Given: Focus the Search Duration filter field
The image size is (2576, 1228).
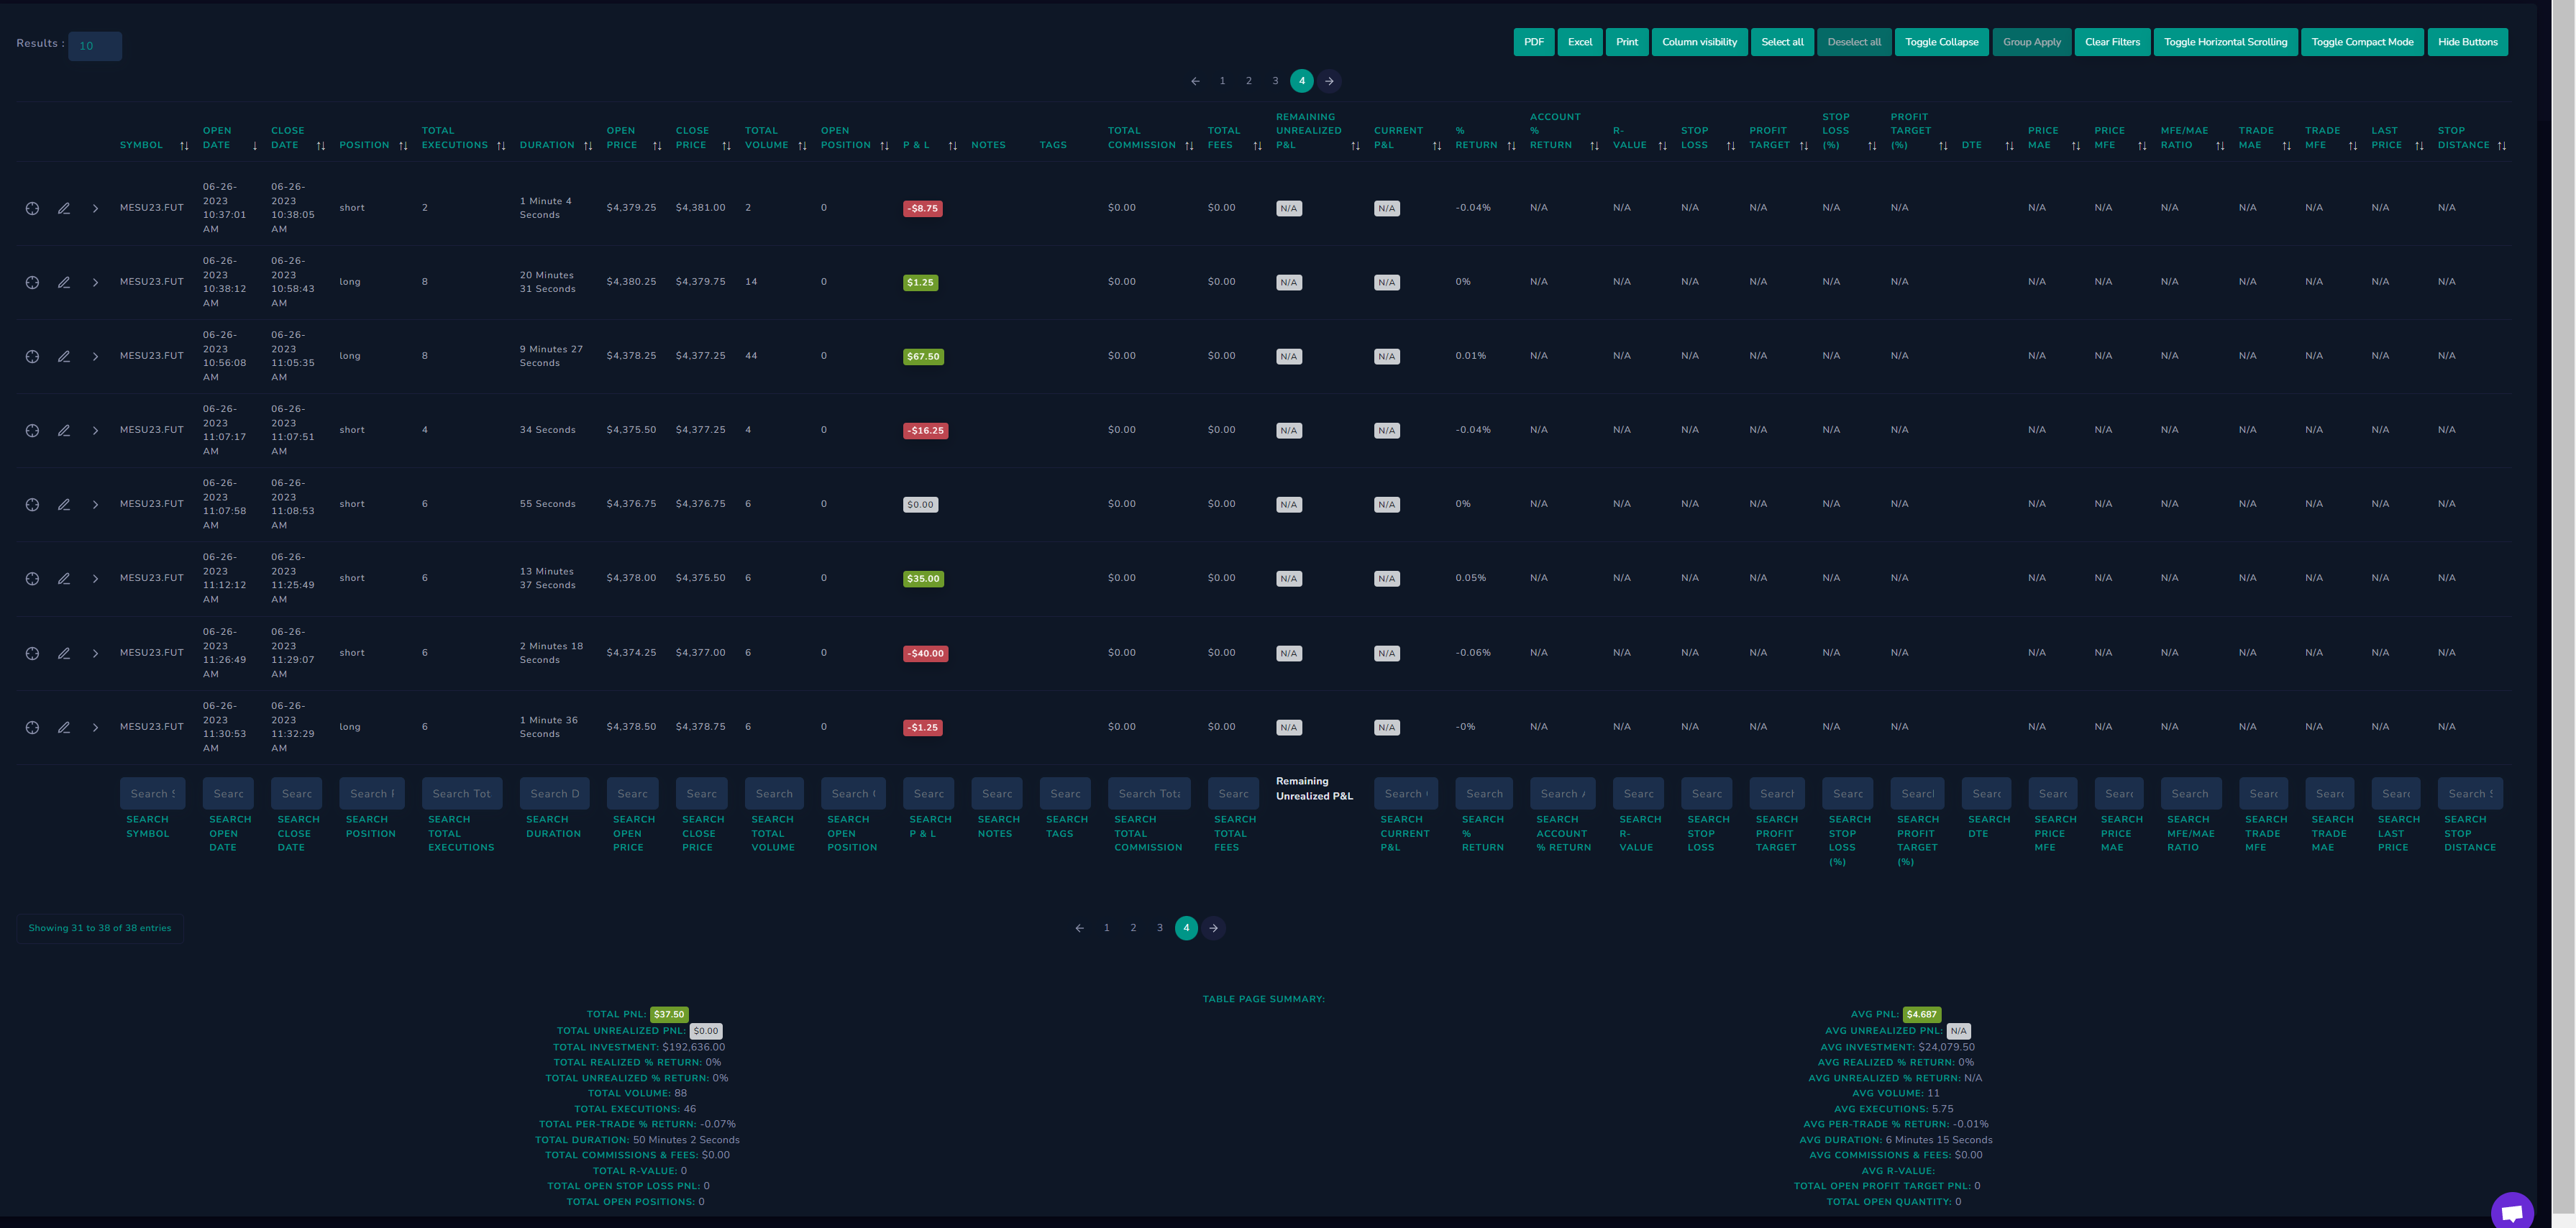Looking at the screenshot, I should 554,794.
